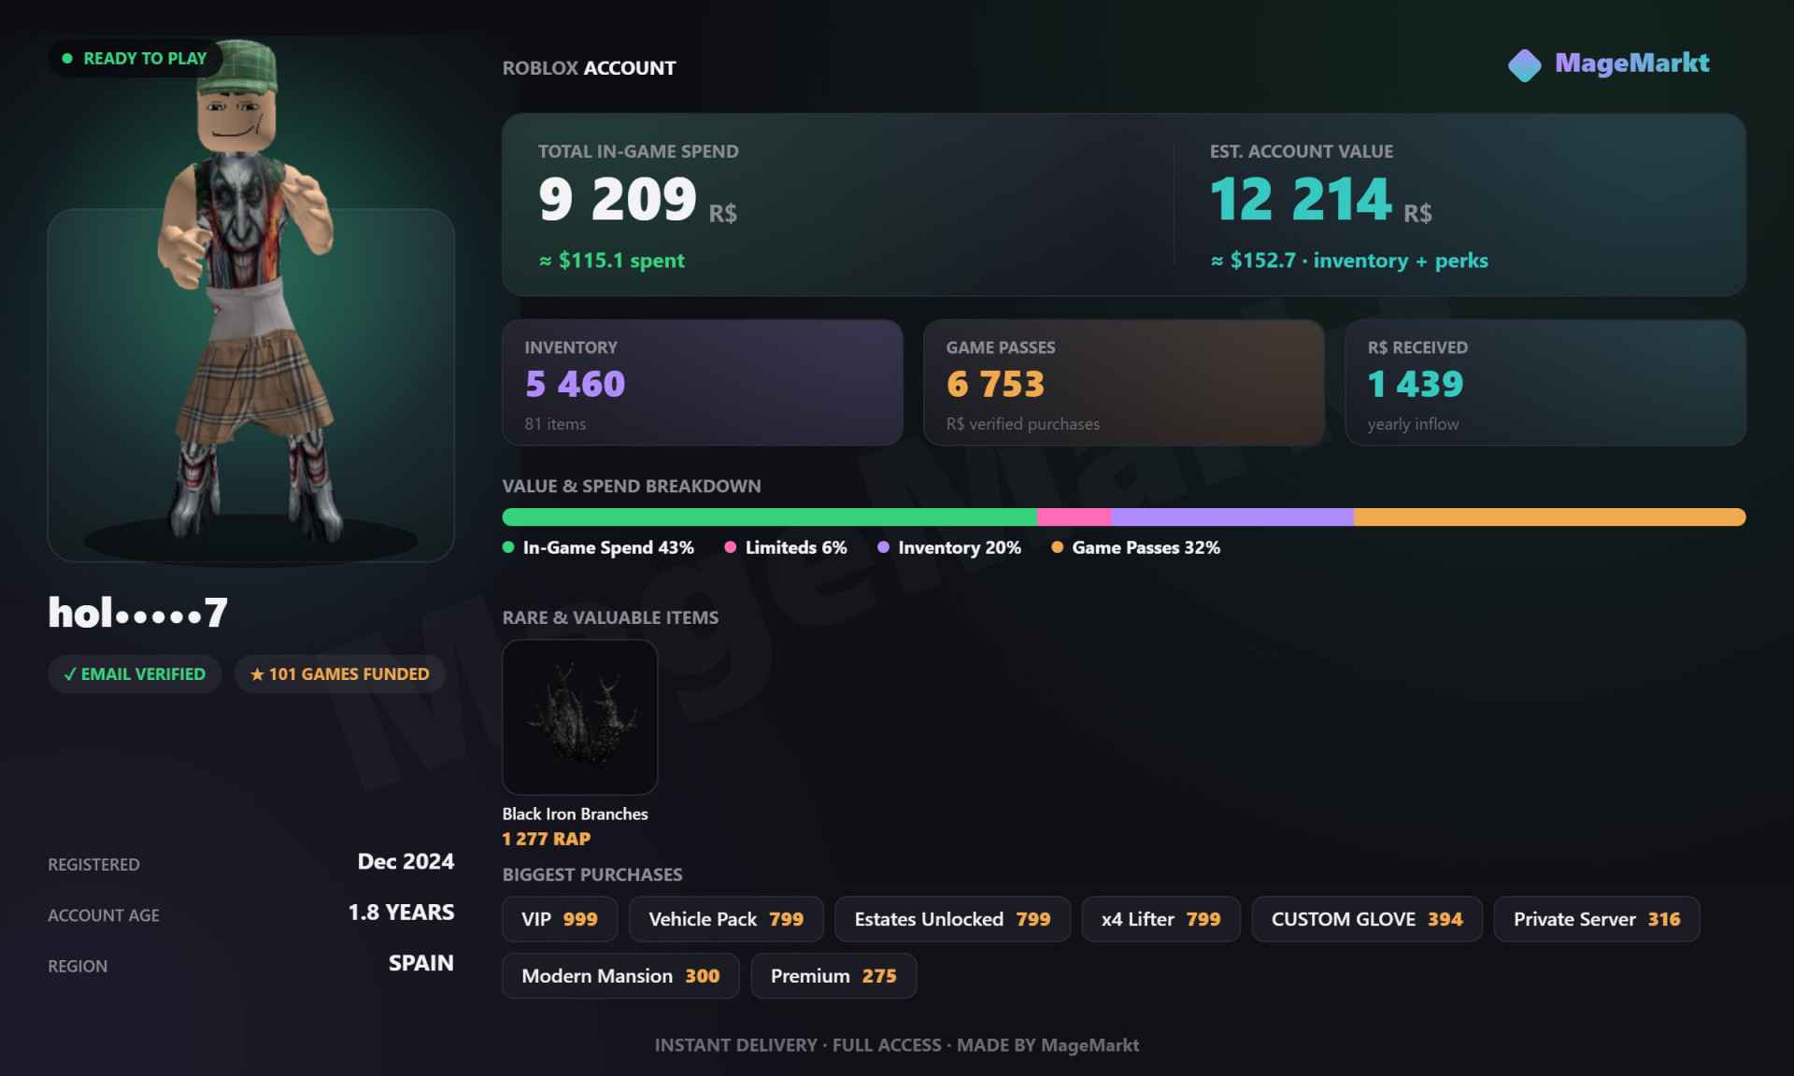Open the INVENTORY 5 460 card
1794x1076 pixels.
click(x=703, y=383)
